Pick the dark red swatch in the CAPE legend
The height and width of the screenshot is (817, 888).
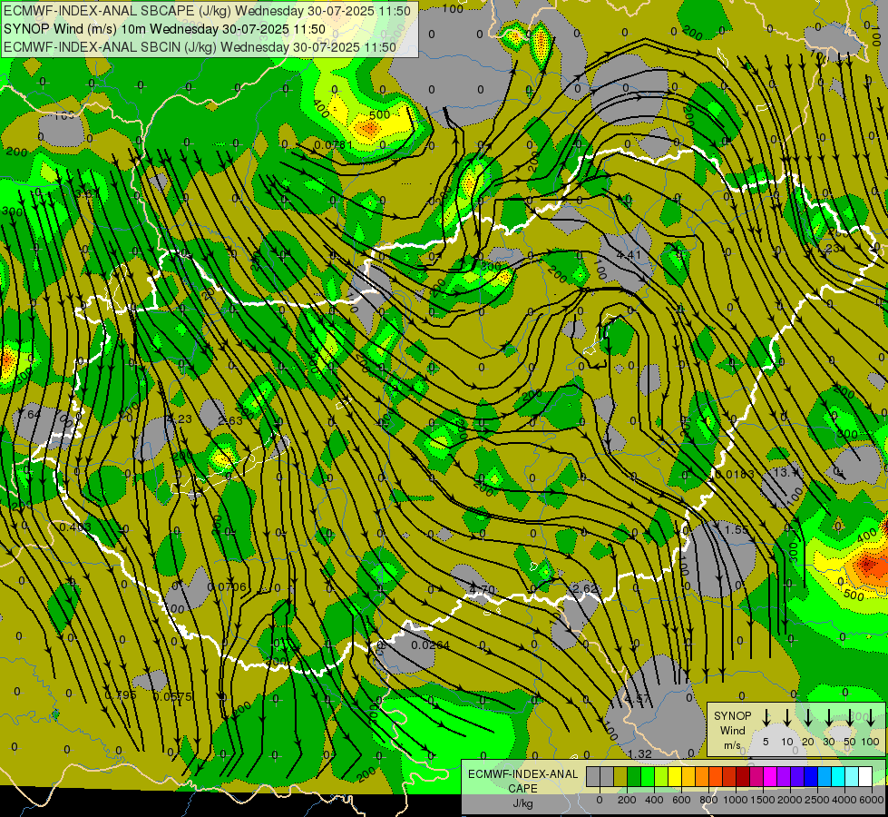coord(743,776)
